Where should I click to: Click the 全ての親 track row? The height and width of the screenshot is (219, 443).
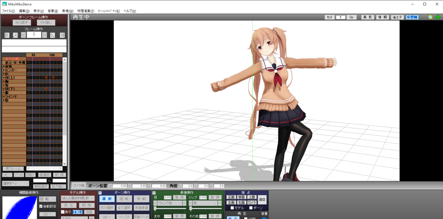tap(14, 59)
